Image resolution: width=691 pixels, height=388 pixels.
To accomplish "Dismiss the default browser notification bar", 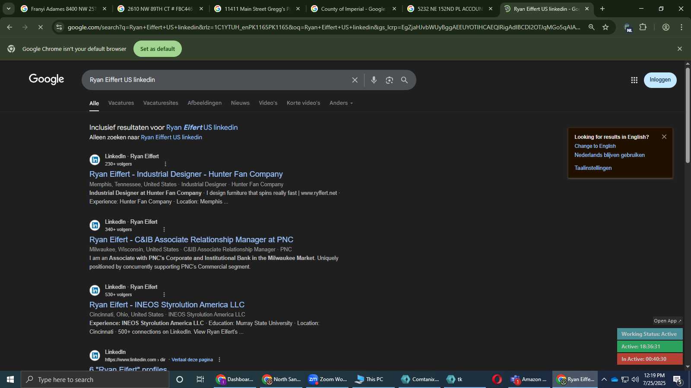I will [679, 49].
